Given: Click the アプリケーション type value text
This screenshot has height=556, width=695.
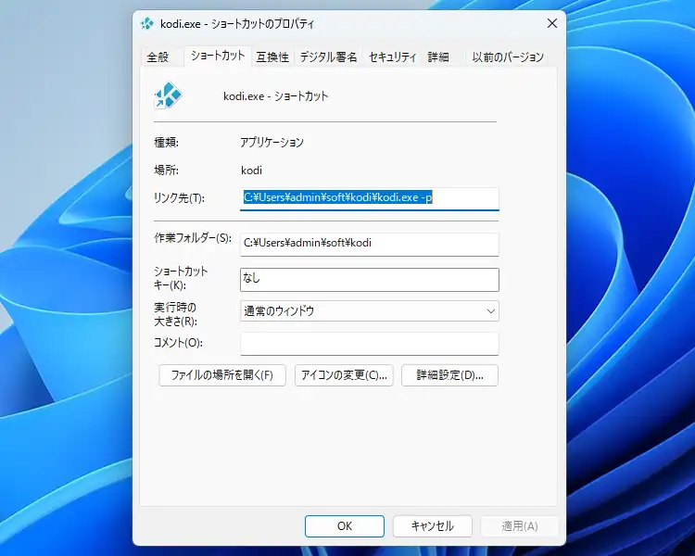Looking at the screenshot, I should [272, 143].
